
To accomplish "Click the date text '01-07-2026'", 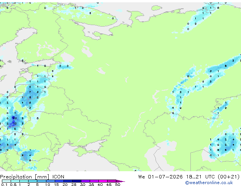I will click(165, 177).
